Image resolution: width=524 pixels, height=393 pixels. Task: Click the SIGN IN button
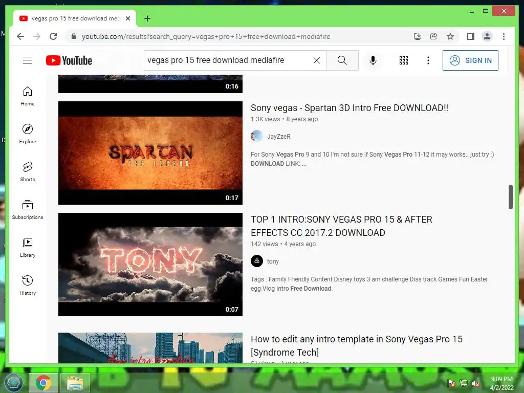[x=470, y=60]
